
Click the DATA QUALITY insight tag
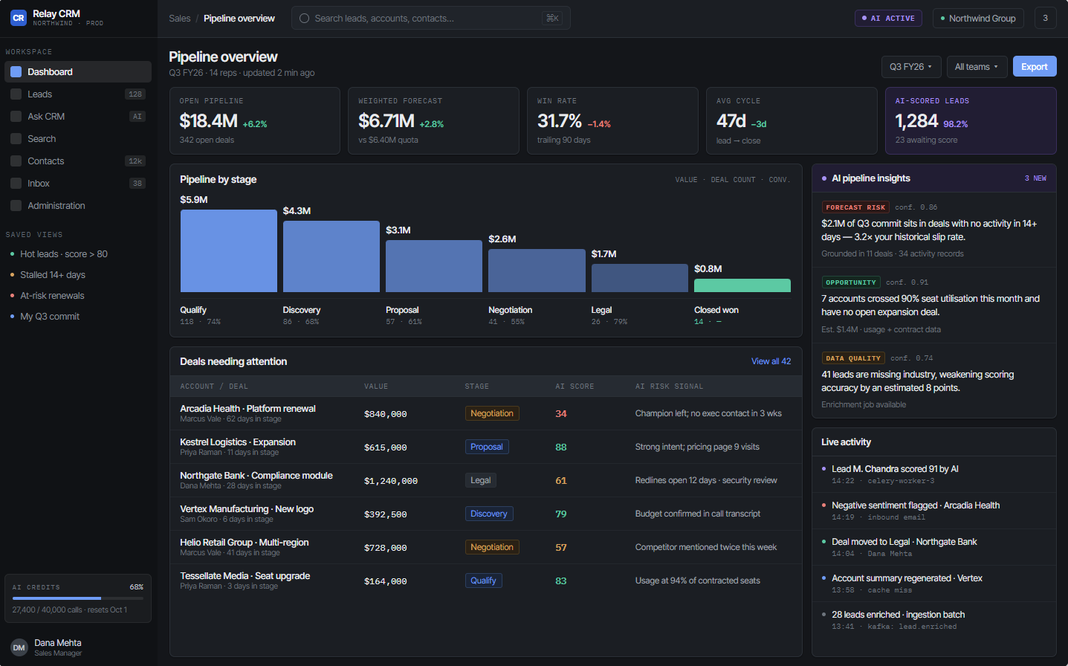pyautogui.click(x=853, y=358)
